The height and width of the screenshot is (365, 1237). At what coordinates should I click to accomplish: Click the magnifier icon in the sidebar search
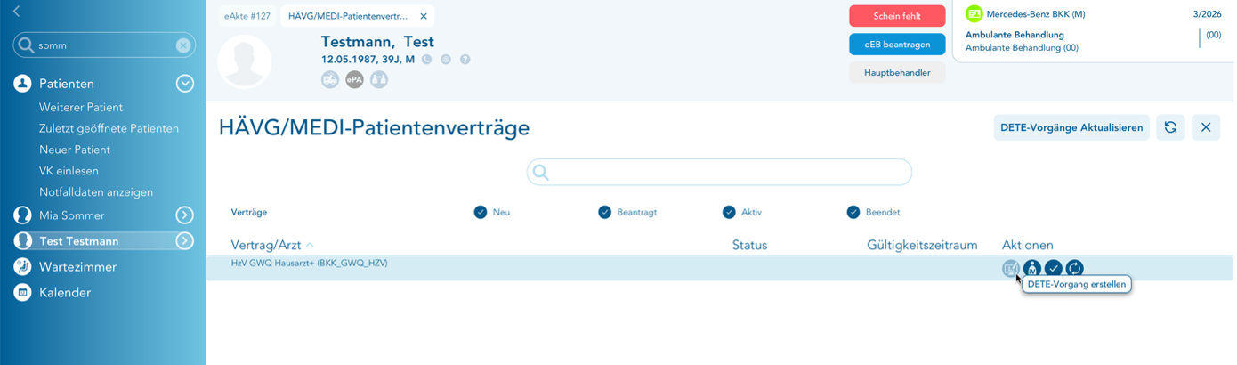coord(26,45)
